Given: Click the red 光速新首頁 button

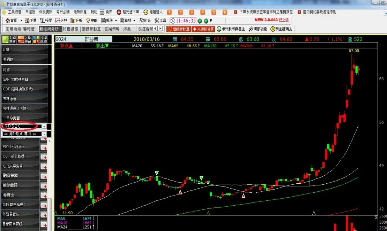Looking at the screenshot, I should pyautogui.click(x=203, y=29).
